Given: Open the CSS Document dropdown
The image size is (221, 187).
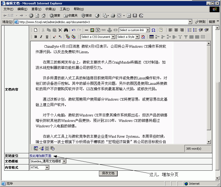Looking at the screenshot, I should 113,37.
